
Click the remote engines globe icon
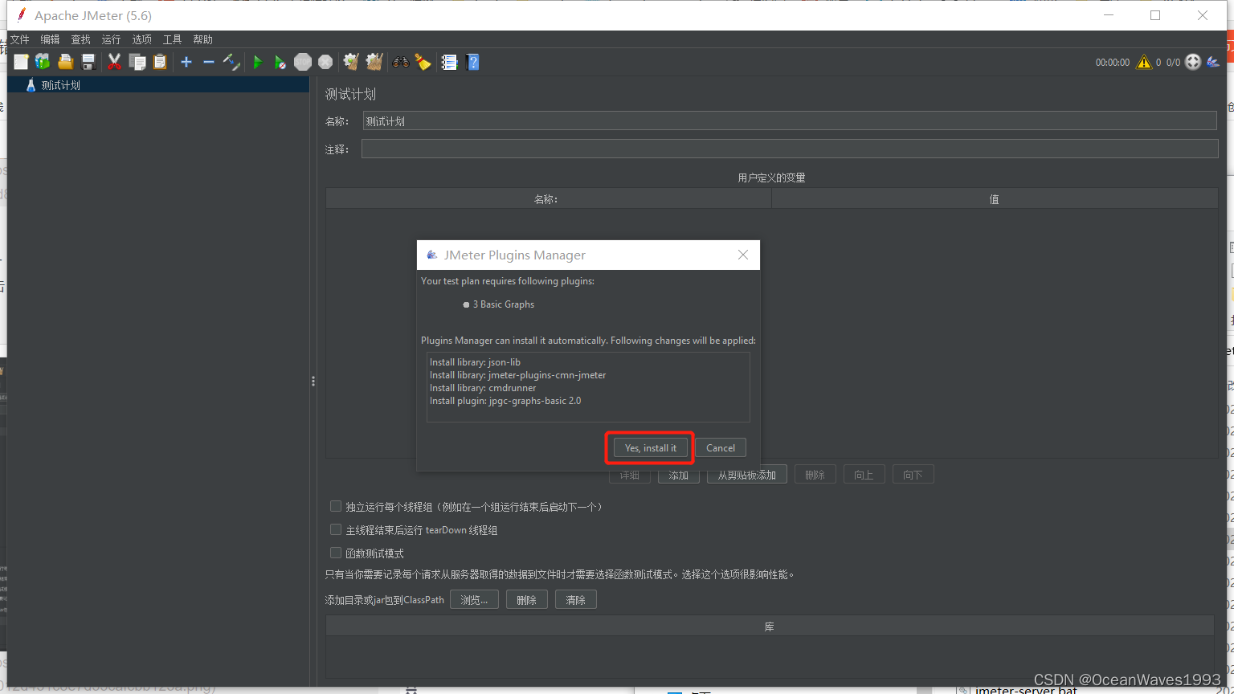[x=1193, y=62]
